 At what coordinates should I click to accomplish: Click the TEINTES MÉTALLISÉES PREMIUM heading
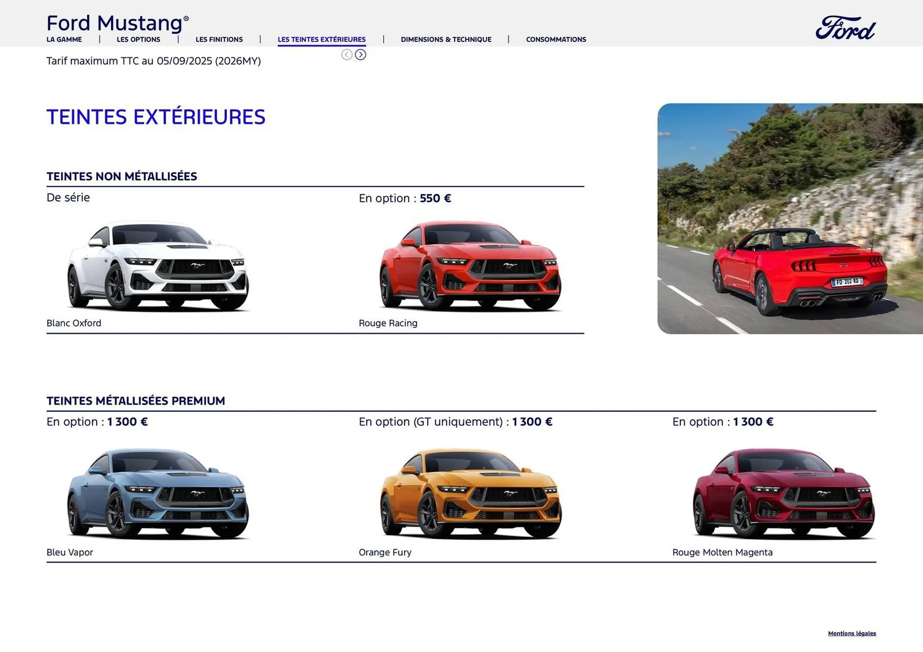[136, 400]
